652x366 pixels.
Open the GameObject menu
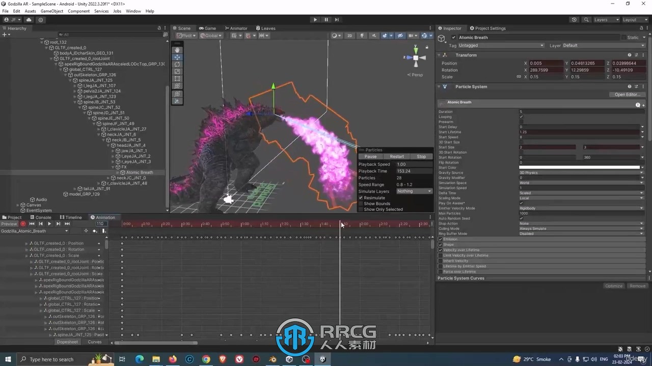pyautogui.click(x=52, y=11)
